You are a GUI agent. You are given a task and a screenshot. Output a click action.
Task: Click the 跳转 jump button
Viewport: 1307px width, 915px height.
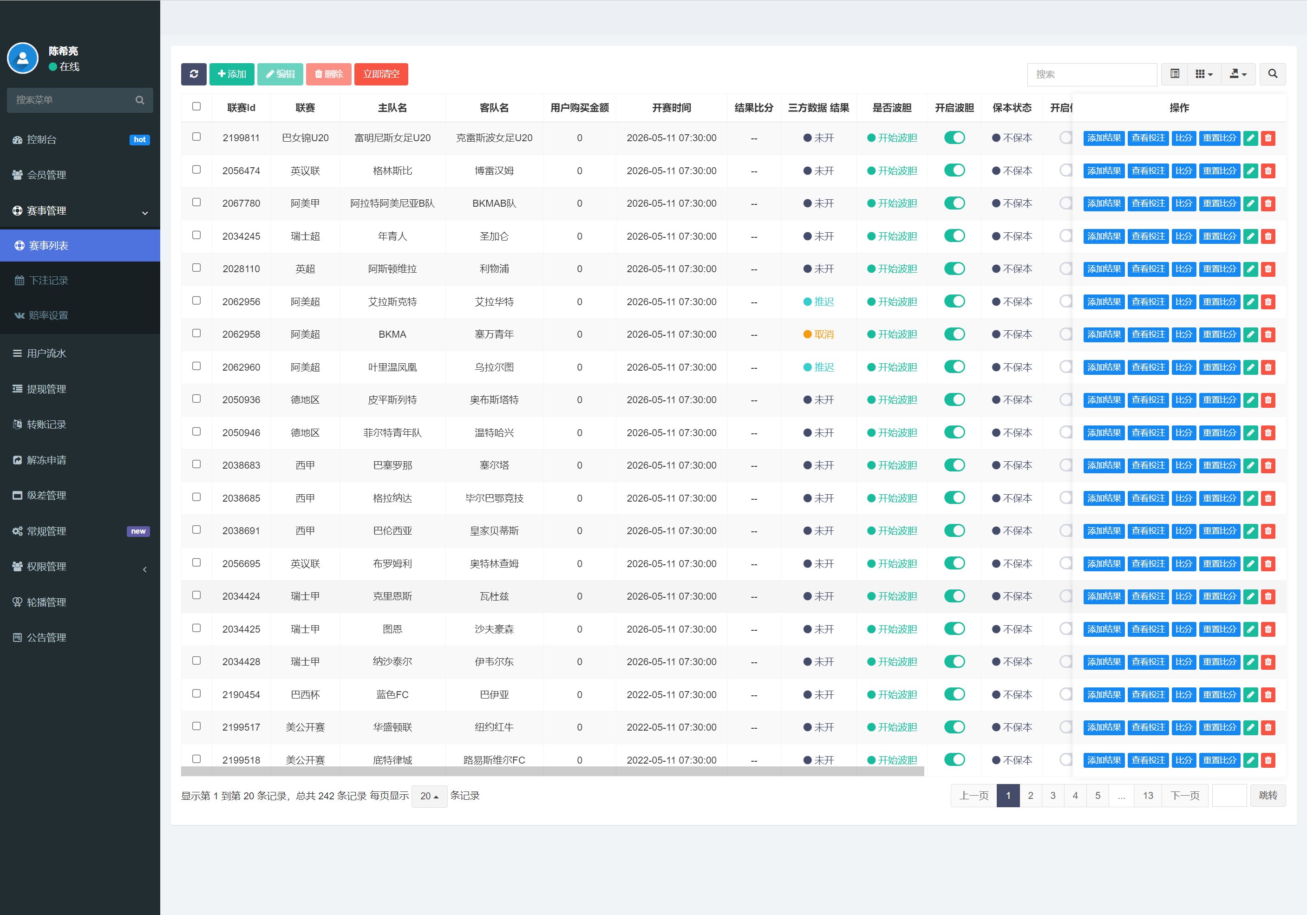(x=1268, y=796)
